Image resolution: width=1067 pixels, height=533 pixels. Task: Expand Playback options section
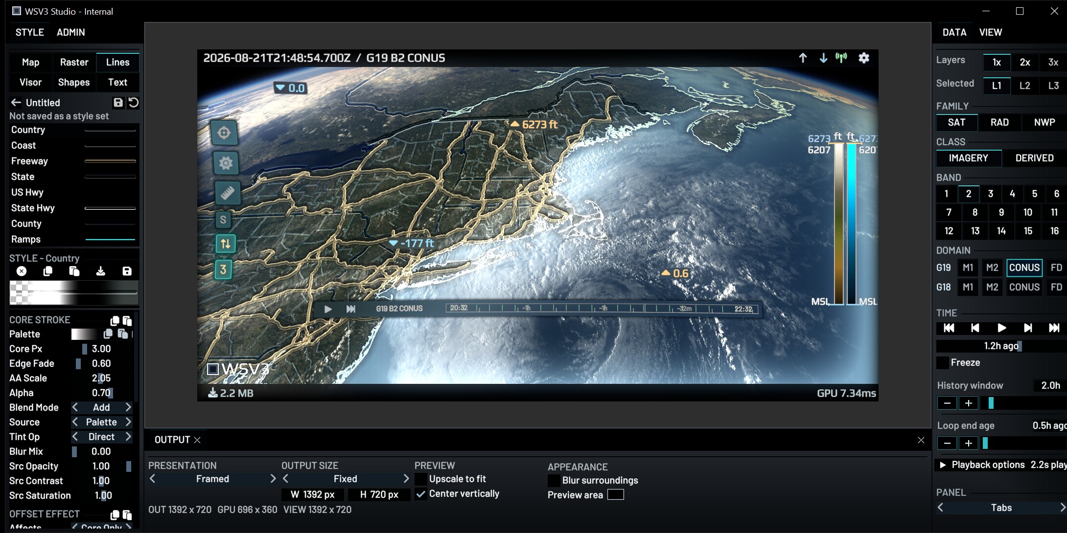tap(943, 465)
